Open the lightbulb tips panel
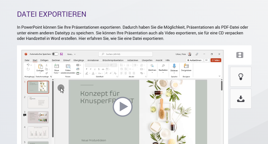This screenshot has height=144, width=268. [241, 76]
